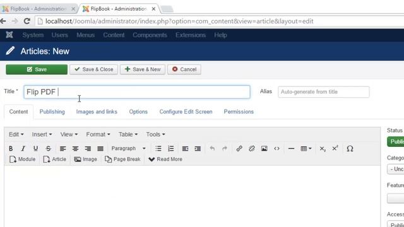Insert image via editor image icon
Screen dimensions: 404x227
(x=264, y=149)
